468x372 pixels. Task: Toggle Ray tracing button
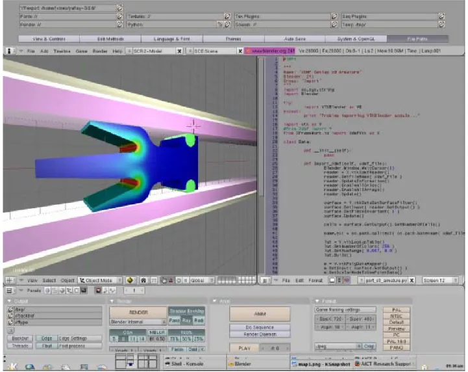click(x=186, y=320)
